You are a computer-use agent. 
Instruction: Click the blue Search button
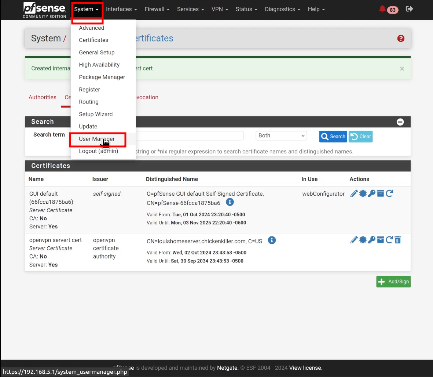click(333, 137)
